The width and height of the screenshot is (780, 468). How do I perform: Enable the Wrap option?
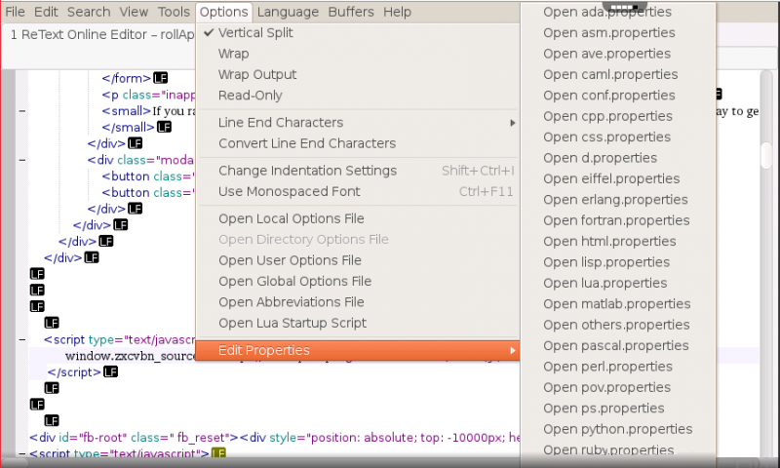[234, 54]
